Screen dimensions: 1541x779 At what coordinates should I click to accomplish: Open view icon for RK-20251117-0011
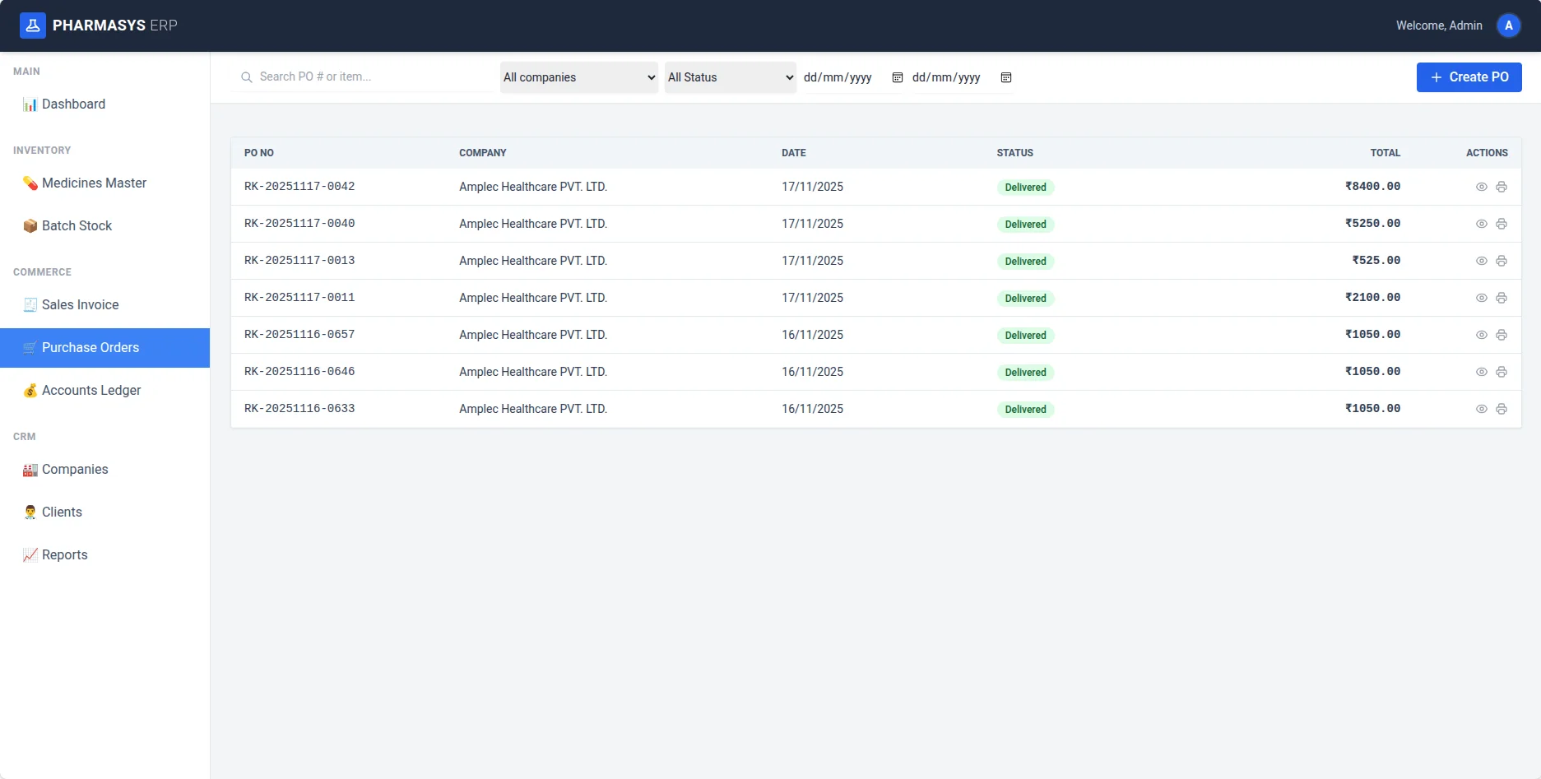point(1481,298)
